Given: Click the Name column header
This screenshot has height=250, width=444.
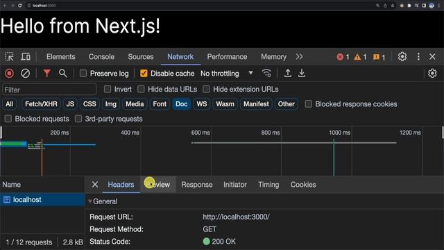Looking at the screenshot, I should [x=42, y=185].
